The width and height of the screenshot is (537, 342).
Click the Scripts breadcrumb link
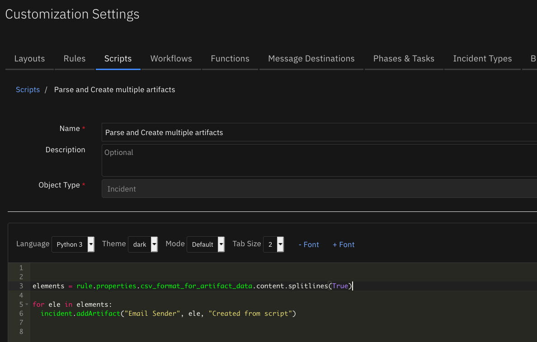tap(28, 90)
